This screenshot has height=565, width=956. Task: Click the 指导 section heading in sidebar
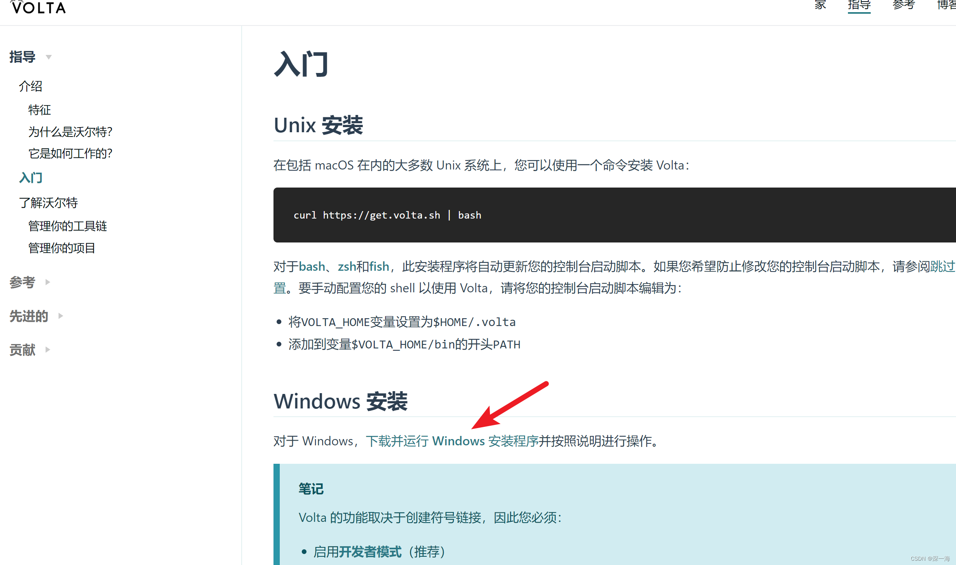(22, 57)
